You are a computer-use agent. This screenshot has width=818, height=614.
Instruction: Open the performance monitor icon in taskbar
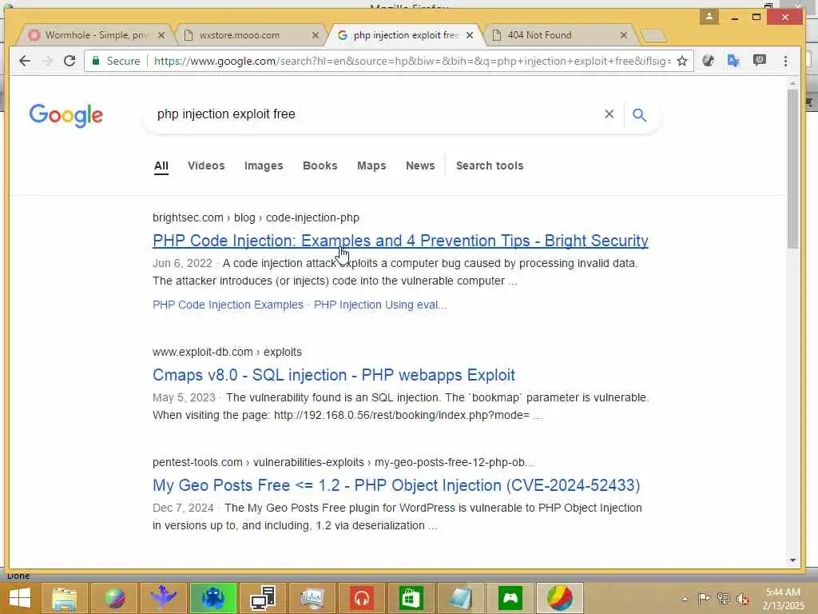point(312,598)
